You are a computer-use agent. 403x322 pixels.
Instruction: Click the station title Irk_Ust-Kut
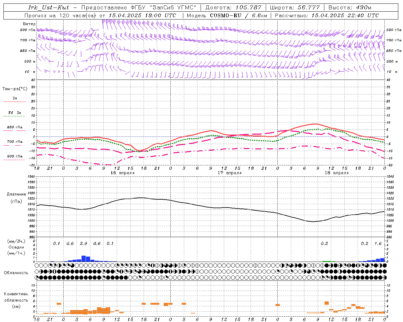(x=48, y=8)
